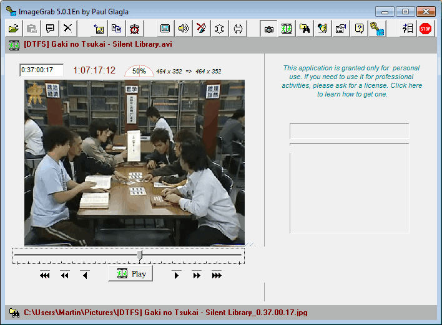
Task: Click the license keys toolbar icon
Action: (x=377, y=29)
